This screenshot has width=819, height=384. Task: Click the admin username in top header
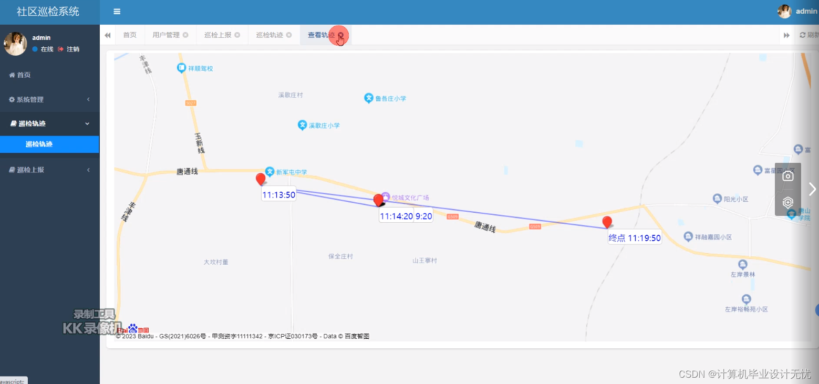[807, 12]
